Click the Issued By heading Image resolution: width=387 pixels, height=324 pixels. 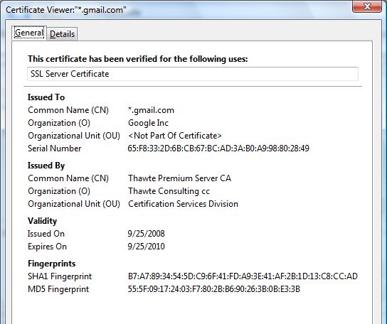click(46, 166)
